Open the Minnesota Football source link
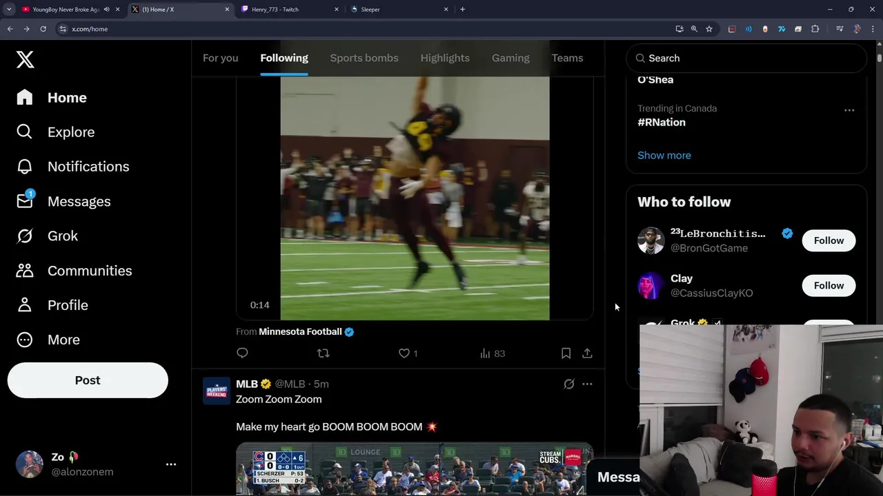 [300, 331]
